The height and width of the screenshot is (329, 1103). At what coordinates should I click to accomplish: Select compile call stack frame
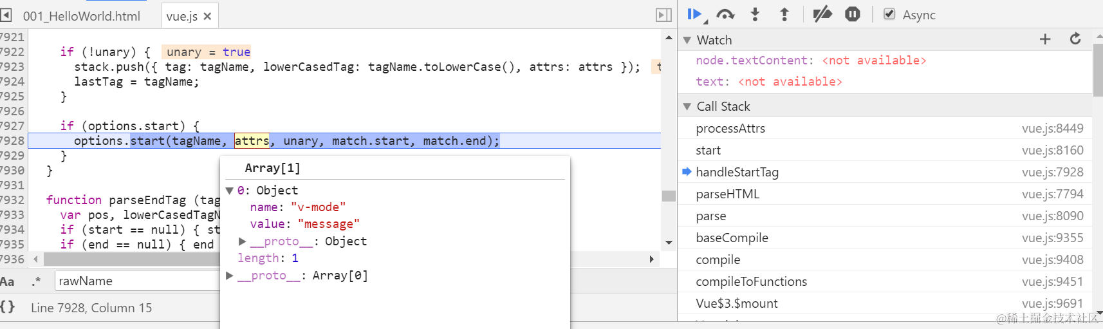coord(885,259)
